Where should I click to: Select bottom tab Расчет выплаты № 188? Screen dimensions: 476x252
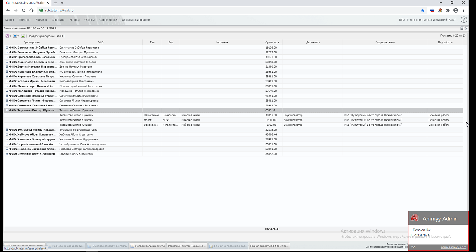269,246
